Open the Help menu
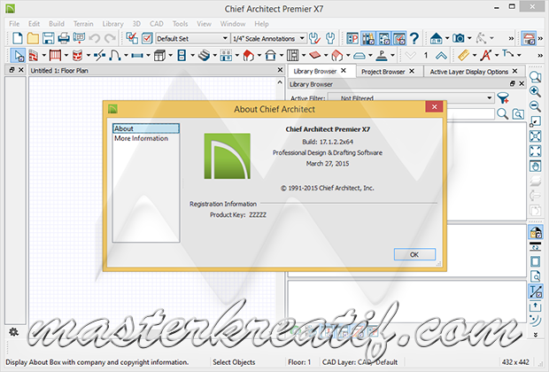The width and height of the screenshot is (549, 372). pos(261,24)
